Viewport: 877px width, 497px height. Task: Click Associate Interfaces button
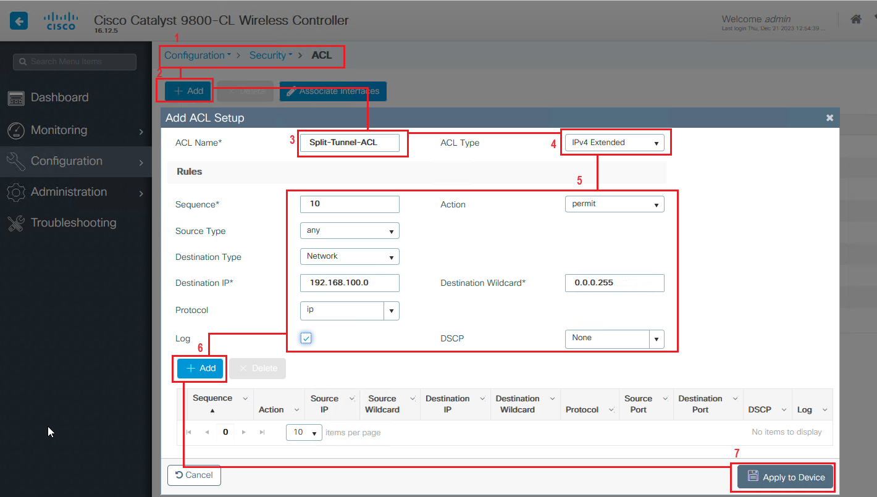[x=333, y=91]
